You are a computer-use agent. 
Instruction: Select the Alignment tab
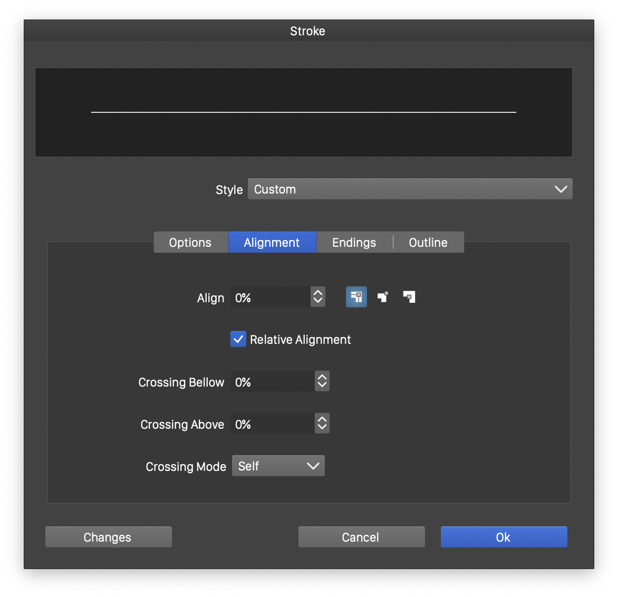272,243
